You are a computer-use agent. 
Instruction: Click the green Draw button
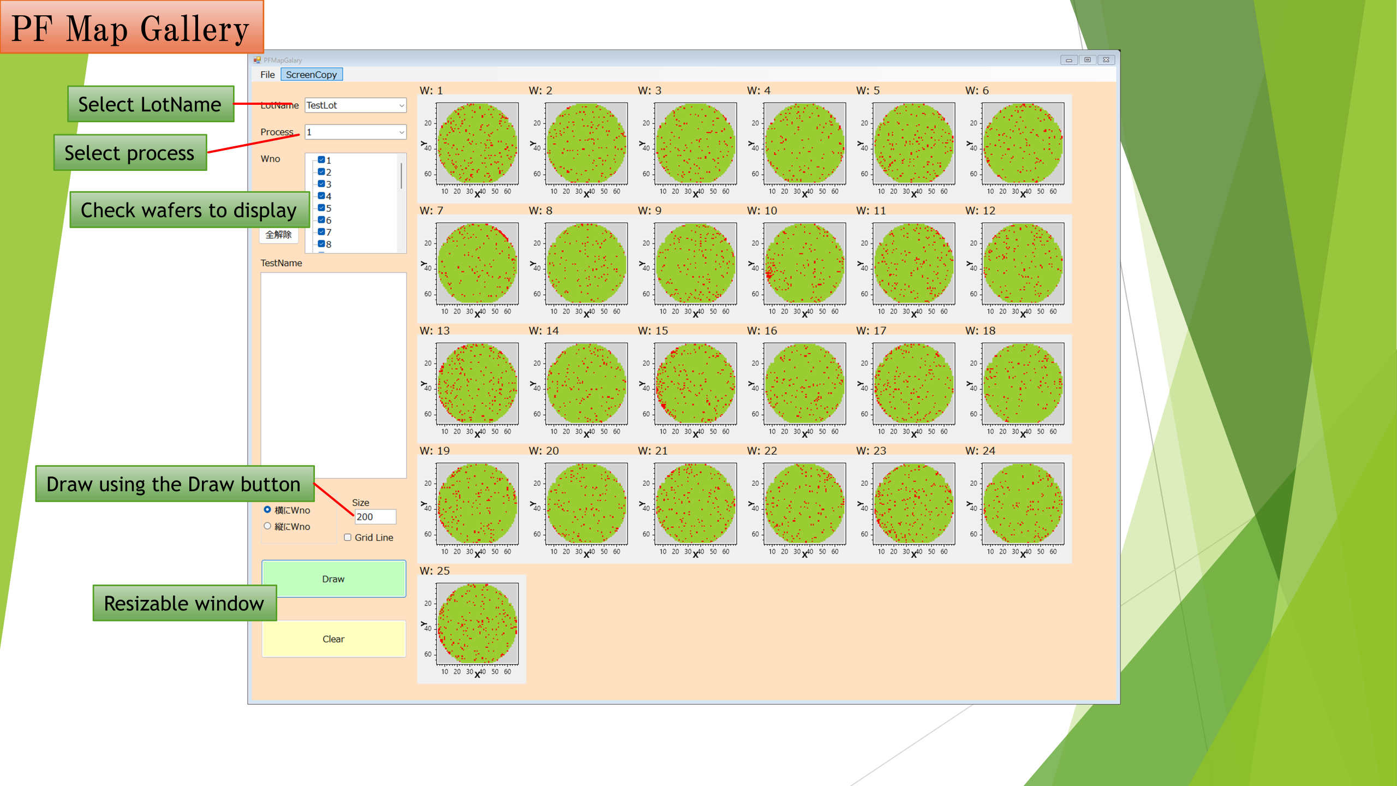[333, 579]
